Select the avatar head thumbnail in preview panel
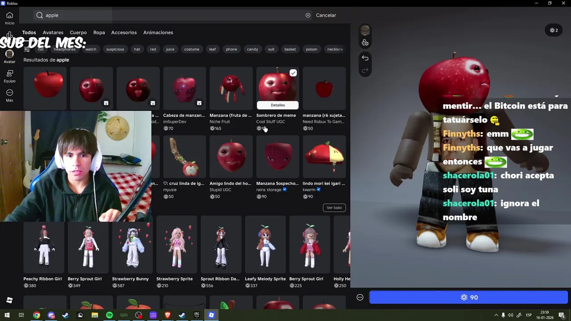 tap(365, 30)
